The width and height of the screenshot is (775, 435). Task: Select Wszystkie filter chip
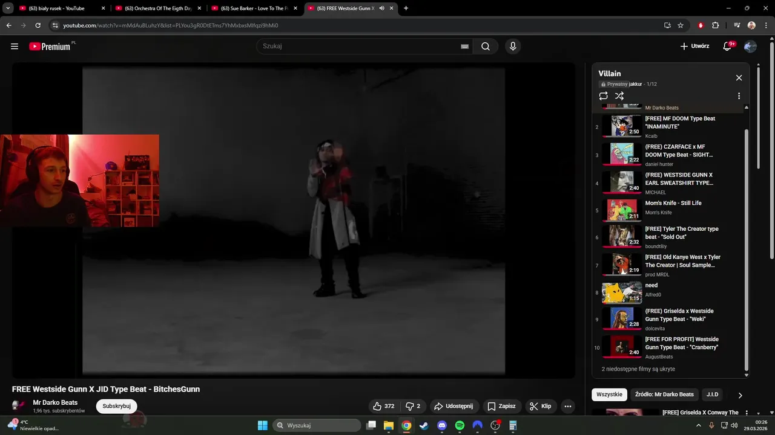click(609, 395)
